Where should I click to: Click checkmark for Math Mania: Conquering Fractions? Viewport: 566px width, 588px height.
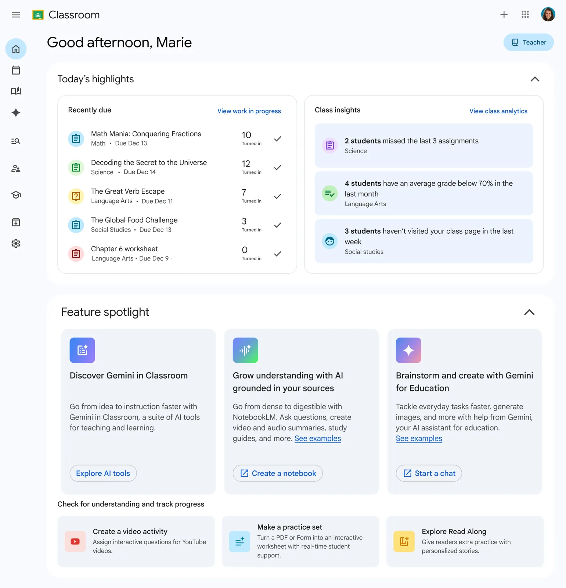coord(278,139)
